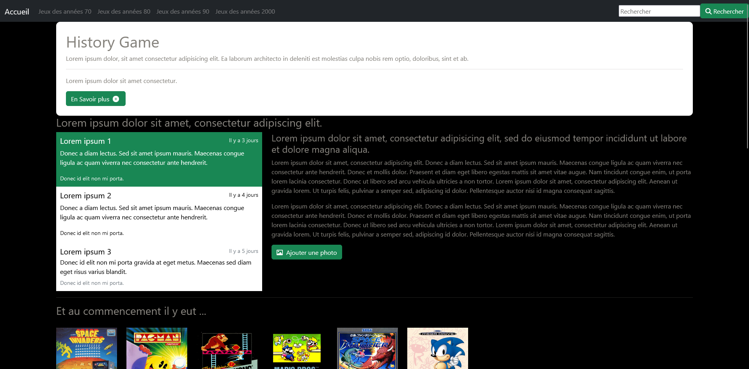Open Jeux des années 90 page

tap(183, 12)
